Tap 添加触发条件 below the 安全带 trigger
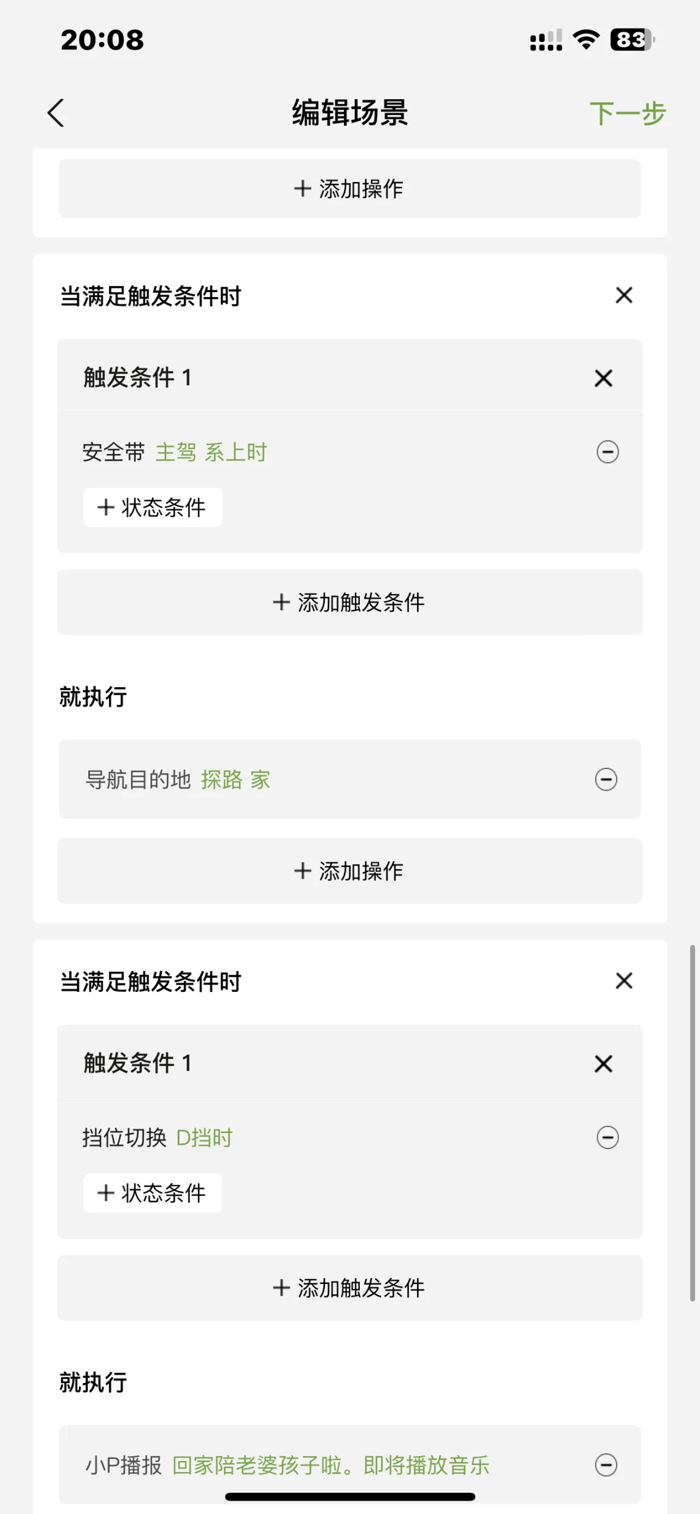This screenshot has height=1514, width=700. click(x=349, y=602)
